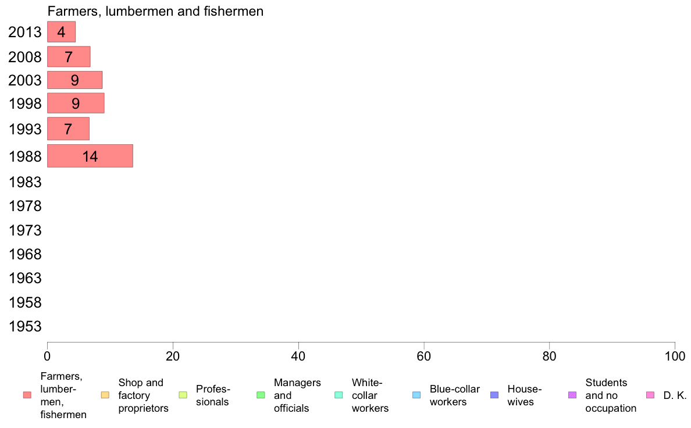
Task: Select the 2008 bar showing 7
Action: [x=69, y=56]
